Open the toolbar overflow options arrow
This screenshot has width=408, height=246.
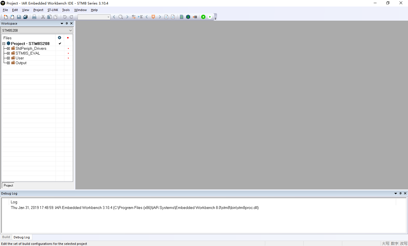pyautogui.click(x=215, y=19)
